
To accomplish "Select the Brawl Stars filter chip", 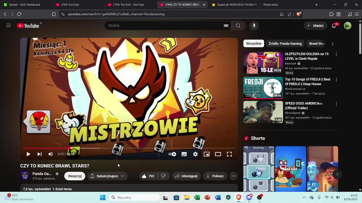I will [317, 44].
